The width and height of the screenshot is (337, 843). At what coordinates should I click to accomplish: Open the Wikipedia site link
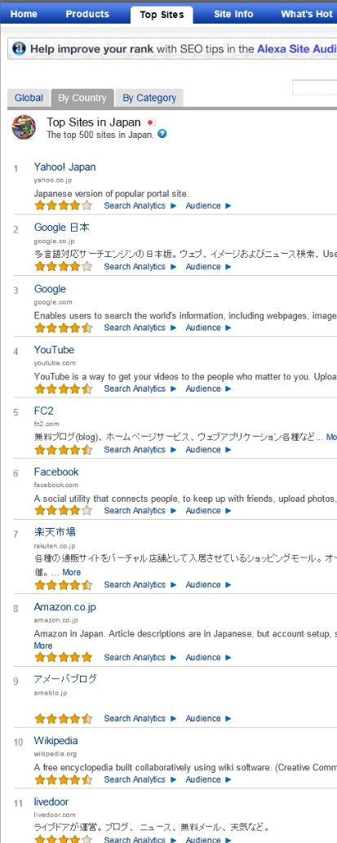tap(56, 741)
